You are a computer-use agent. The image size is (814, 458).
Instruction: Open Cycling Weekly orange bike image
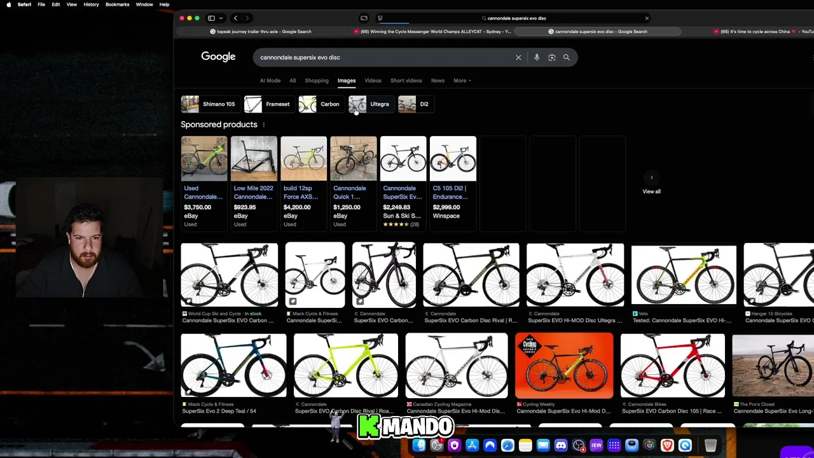(564, 365)
